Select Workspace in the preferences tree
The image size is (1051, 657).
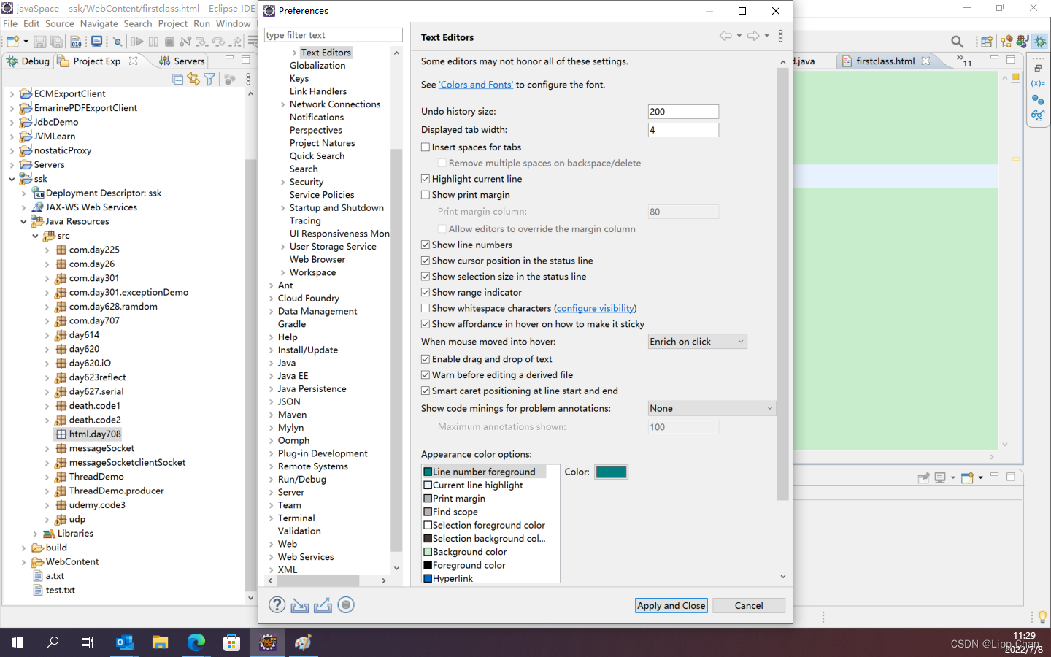(312, 272)
